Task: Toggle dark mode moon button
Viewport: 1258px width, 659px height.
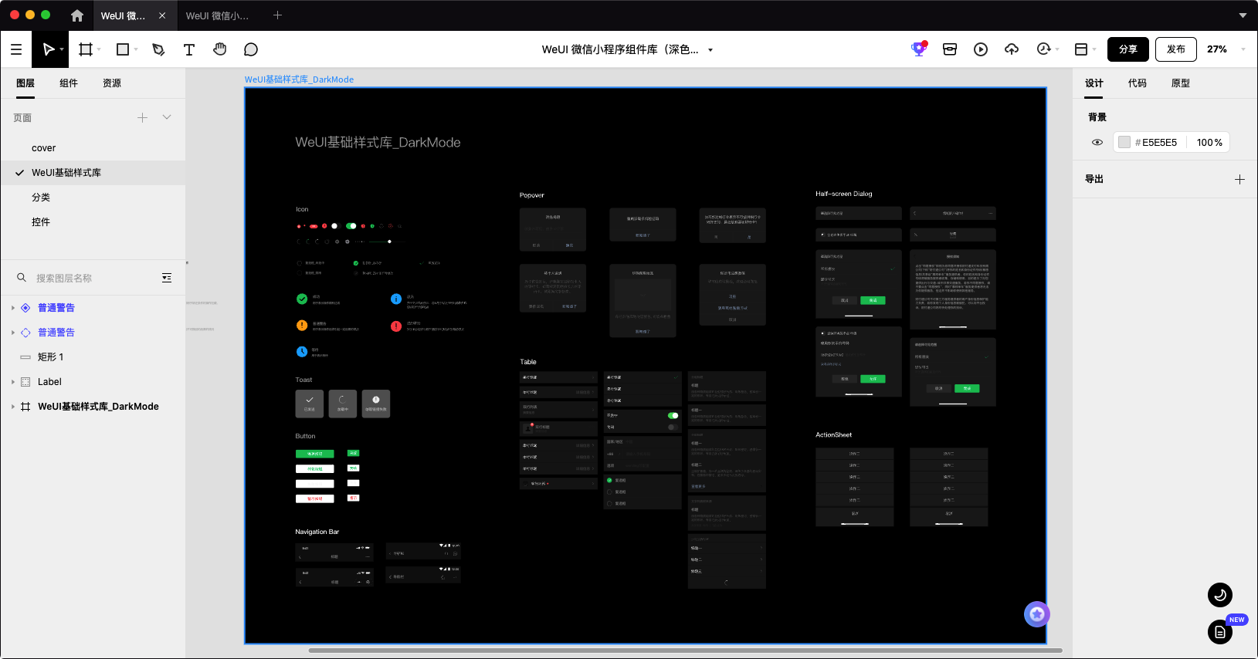Action: pos(1220,595)
